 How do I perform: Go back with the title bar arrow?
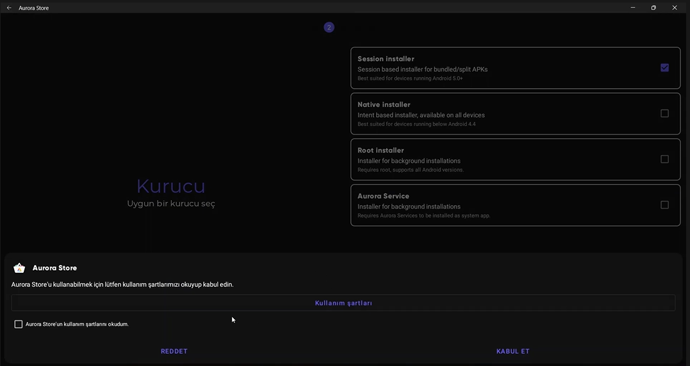pos(9,8)
